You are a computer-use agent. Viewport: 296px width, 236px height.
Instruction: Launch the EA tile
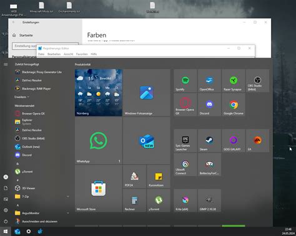(257, 141)
